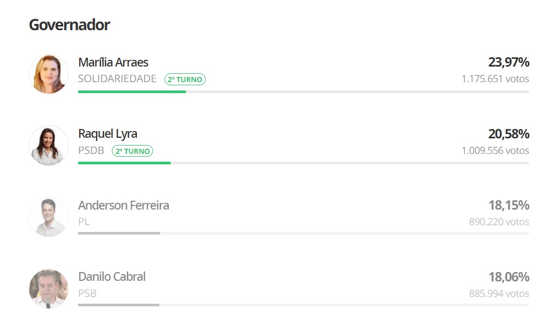Click the 18,15% percentage

(x=509, y=205)
